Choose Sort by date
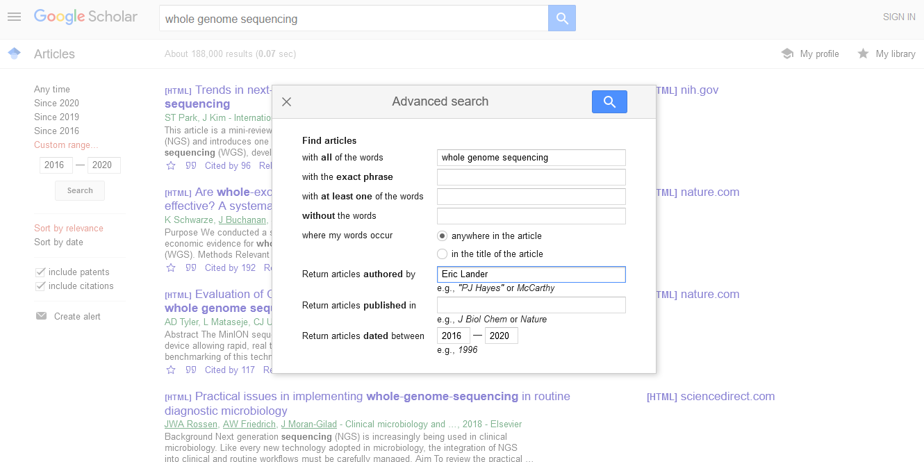The image size is (924, 462). coord(58,242)
